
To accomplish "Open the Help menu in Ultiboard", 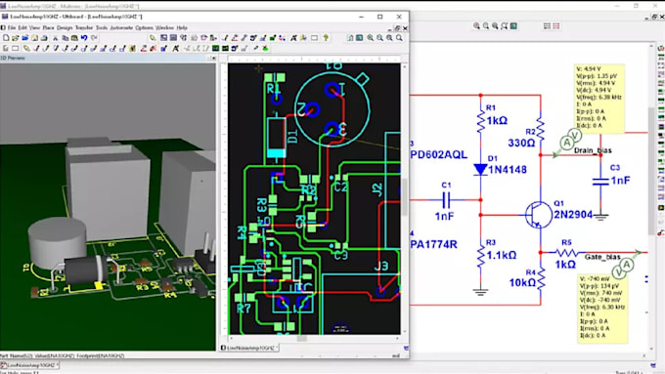I will click(182, 27).
